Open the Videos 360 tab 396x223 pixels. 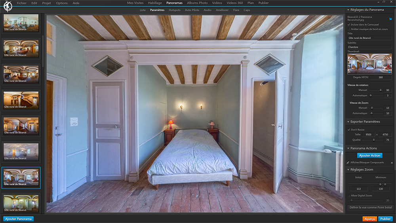click(x=234, y=3)
